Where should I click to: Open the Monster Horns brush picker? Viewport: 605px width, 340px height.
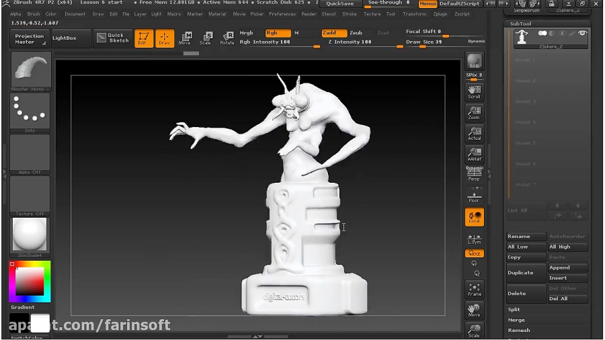pos(30,72)
